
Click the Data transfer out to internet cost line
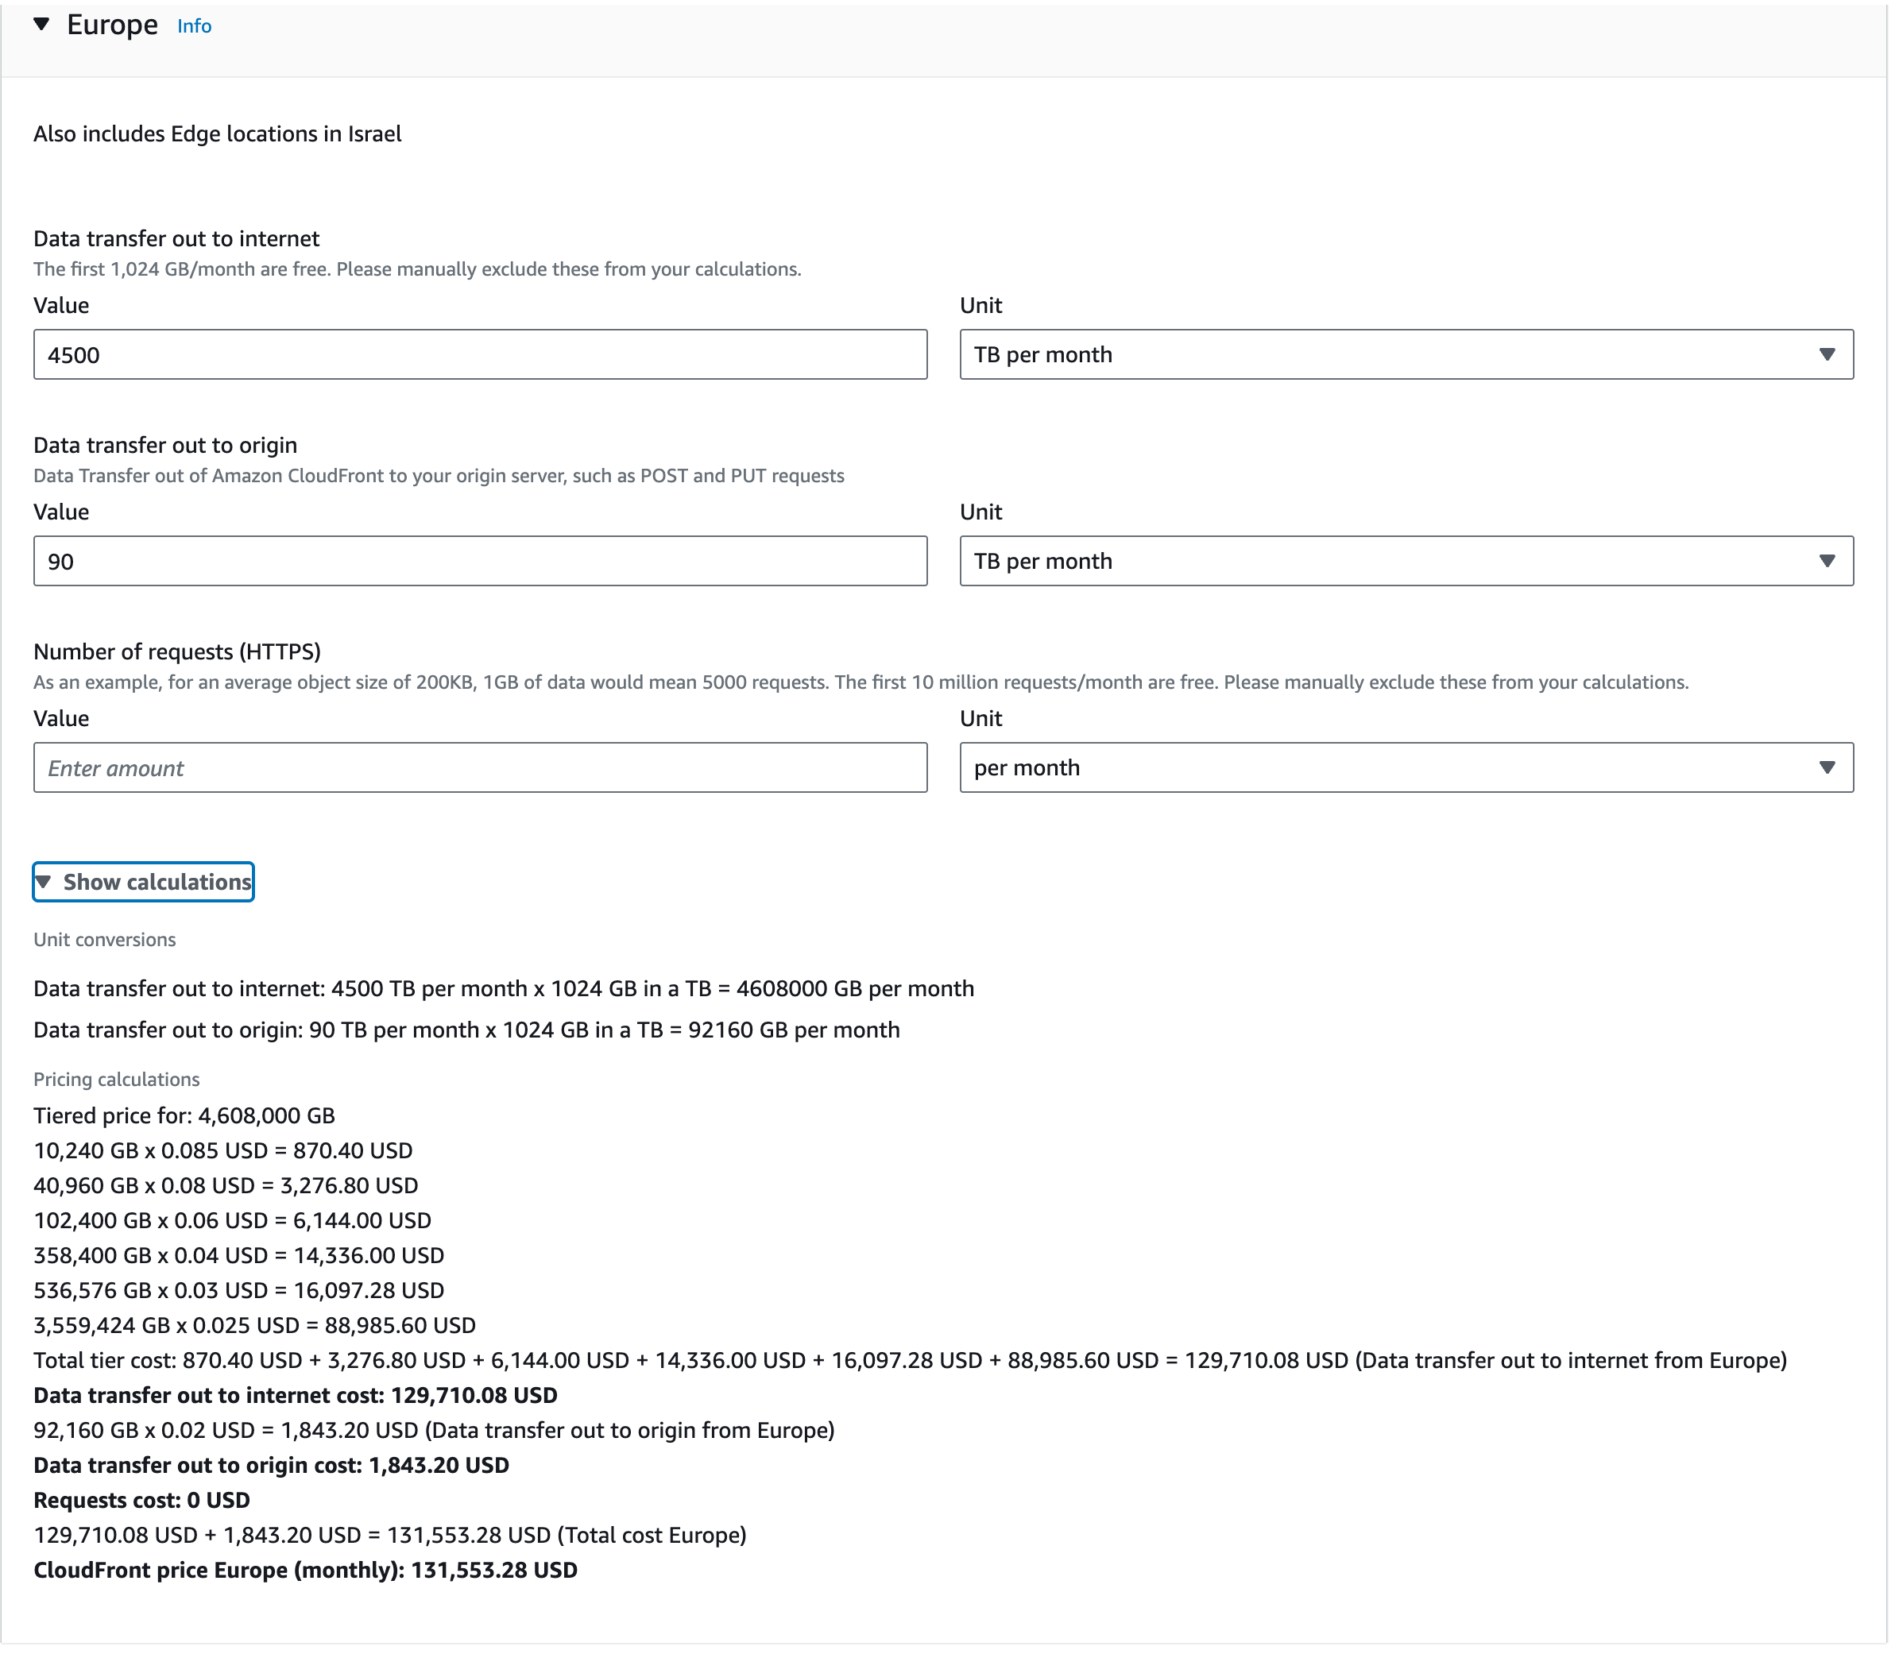296,1397
